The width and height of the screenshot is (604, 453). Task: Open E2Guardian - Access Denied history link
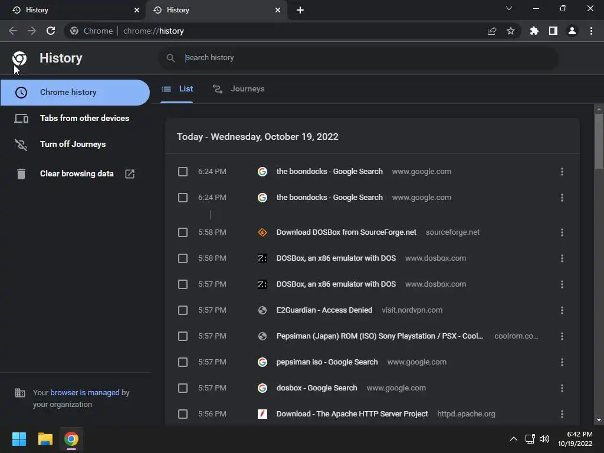pyautogui.click(x=324, y=310)
